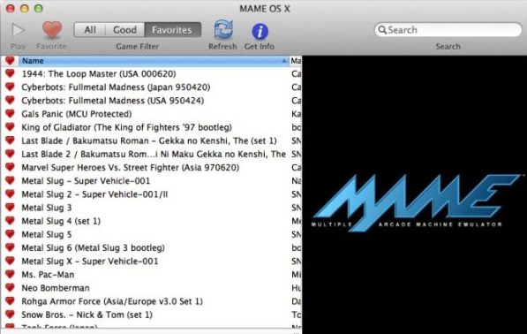Open Get Info from the toolbar
The image size is (527, 334).
click(260, 31)
